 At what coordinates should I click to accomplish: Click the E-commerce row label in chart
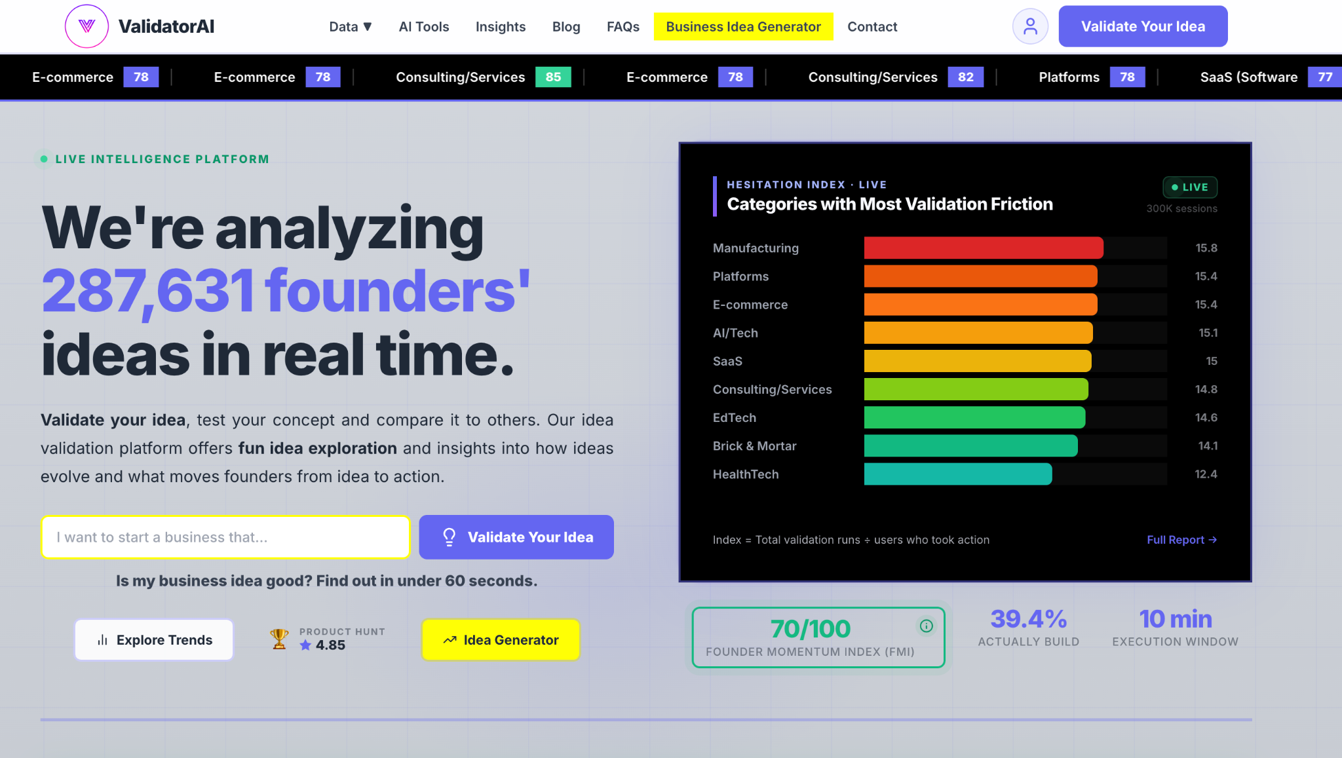[x=750, y=305]
